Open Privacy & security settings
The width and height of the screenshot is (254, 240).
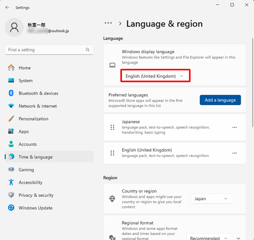[49, 195]
